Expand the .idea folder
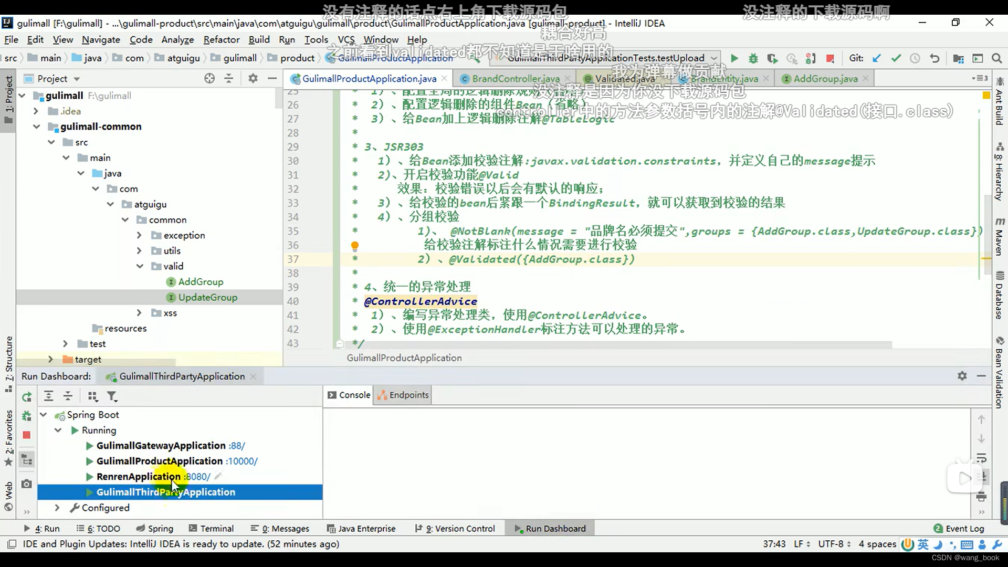 coord(36,111)
